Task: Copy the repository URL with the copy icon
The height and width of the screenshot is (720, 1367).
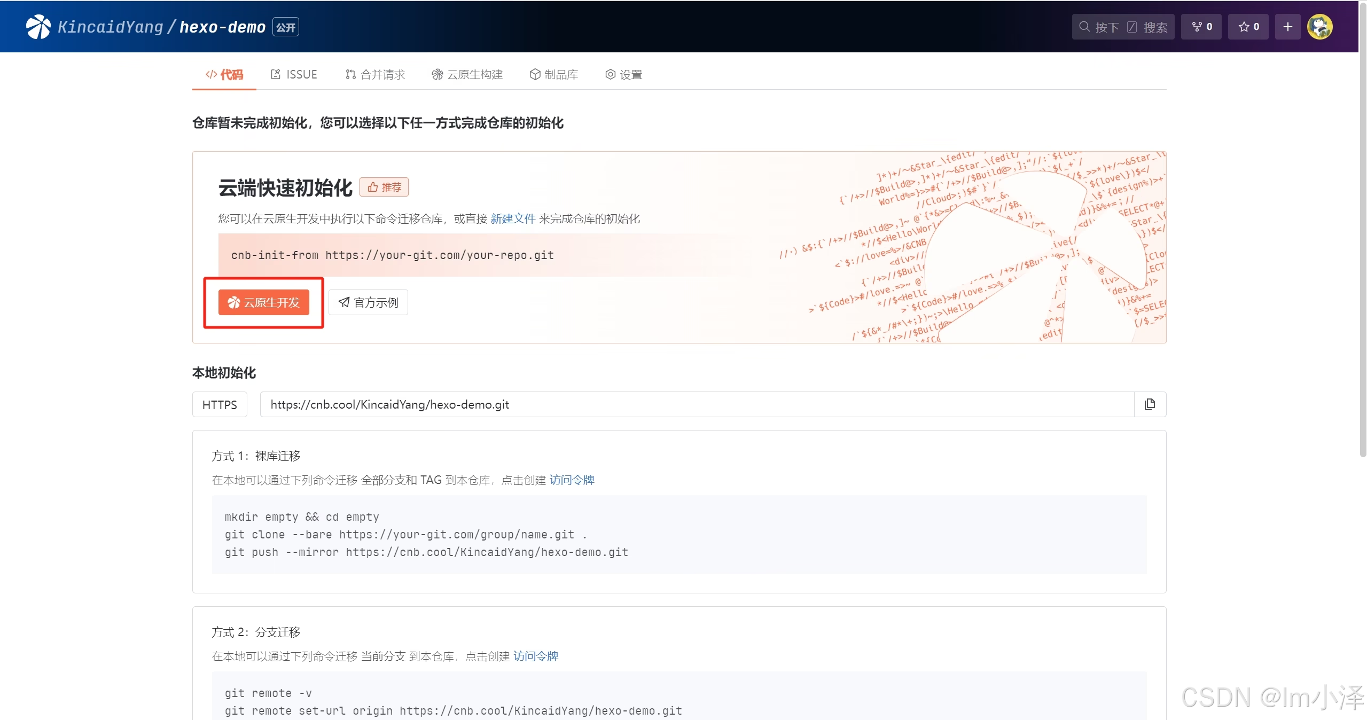Action: coord(1150,404)
